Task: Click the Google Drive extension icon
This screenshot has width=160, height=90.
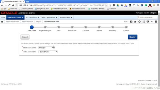Action: click(118, 5)
